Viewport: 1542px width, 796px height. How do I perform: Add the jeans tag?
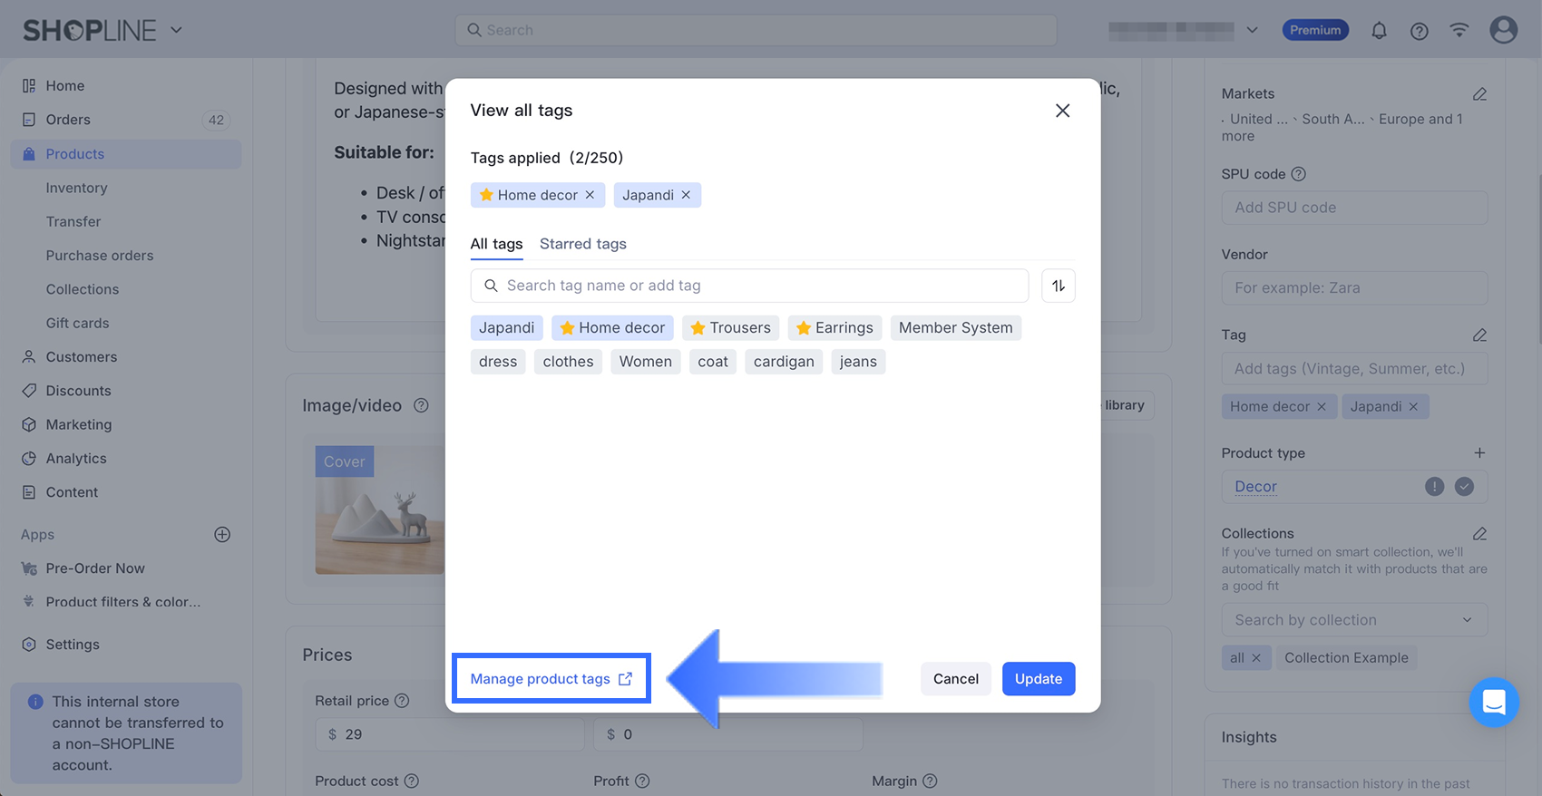pyautogui.click(x=858, y=362)
